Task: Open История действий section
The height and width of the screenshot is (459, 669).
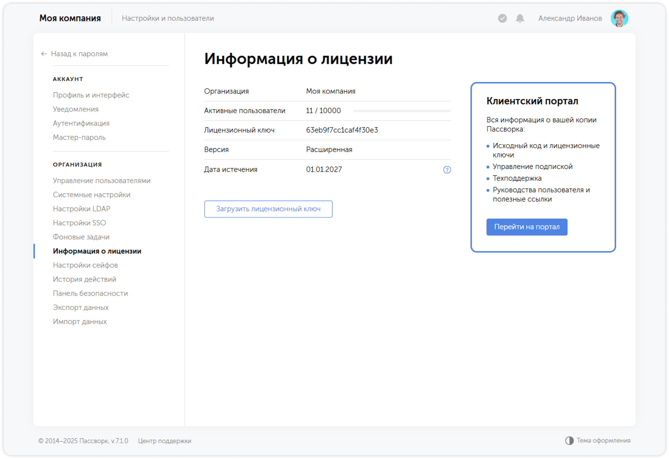Action: click(84, 279)
